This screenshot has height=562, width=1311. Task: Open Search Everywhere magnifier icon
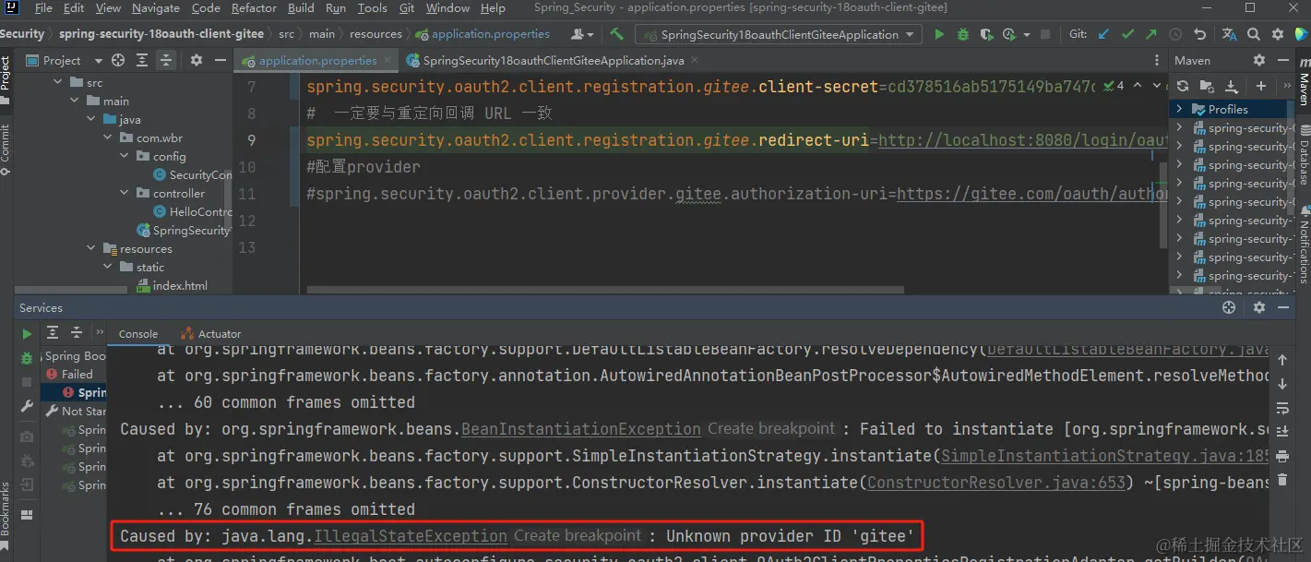coord(1254,34)
